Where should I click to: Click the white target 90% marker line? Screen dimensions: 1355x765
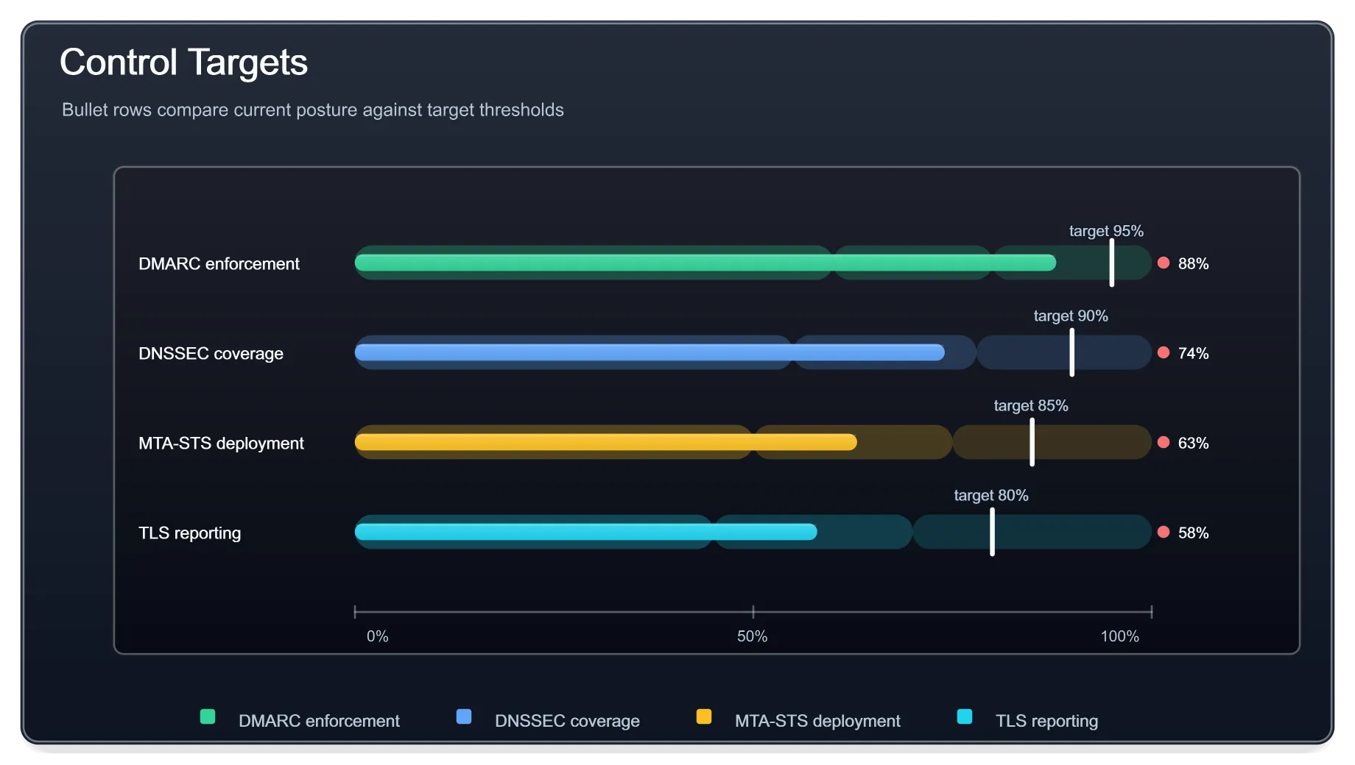[x=1072, y=352]
